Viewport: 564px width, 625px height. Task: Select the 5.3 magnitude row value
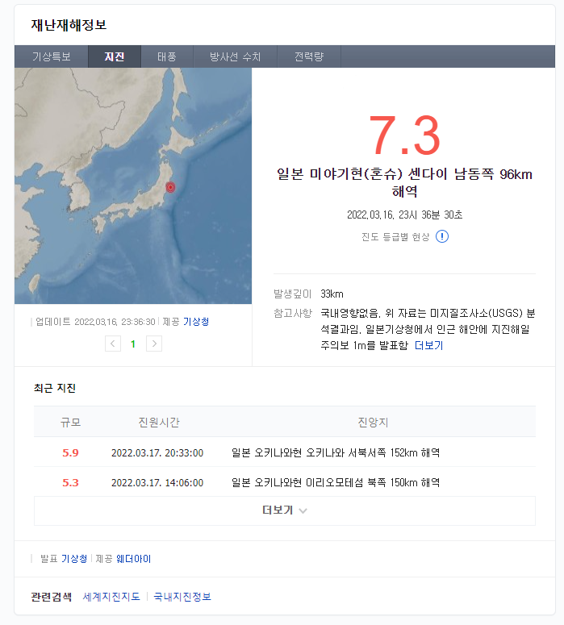point(70,483)
